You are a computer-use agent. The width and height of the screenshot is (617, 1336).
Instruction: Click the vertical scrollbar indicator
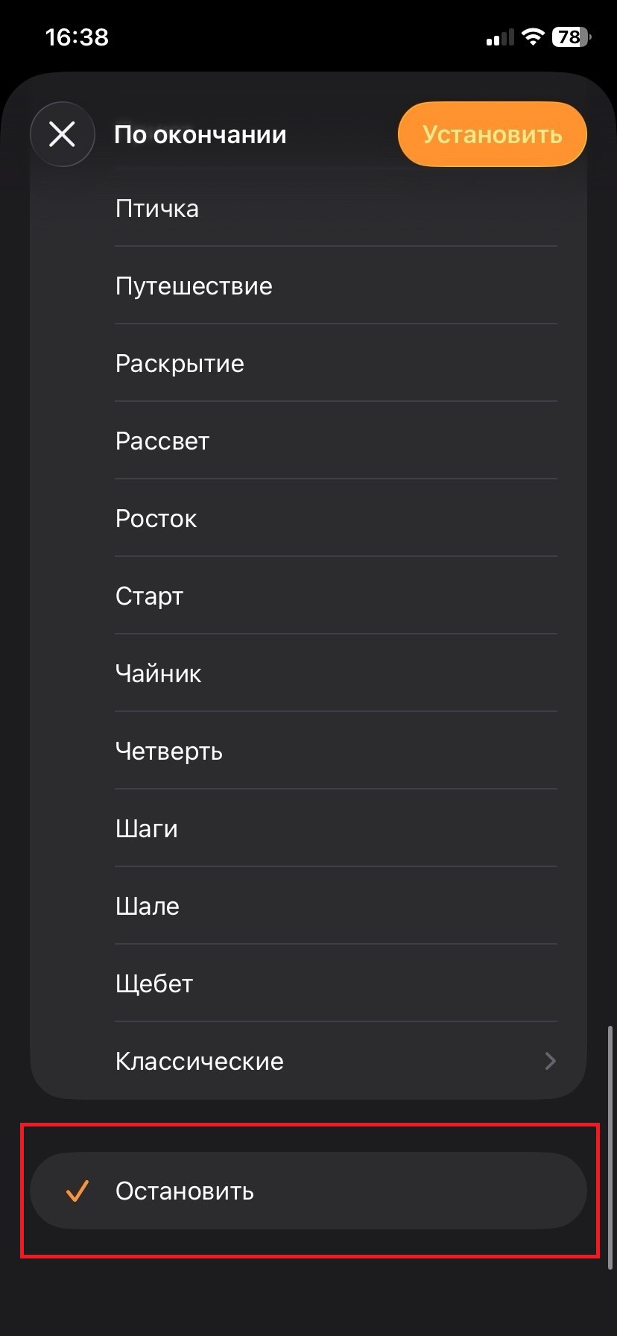[x=610, y=1148]
